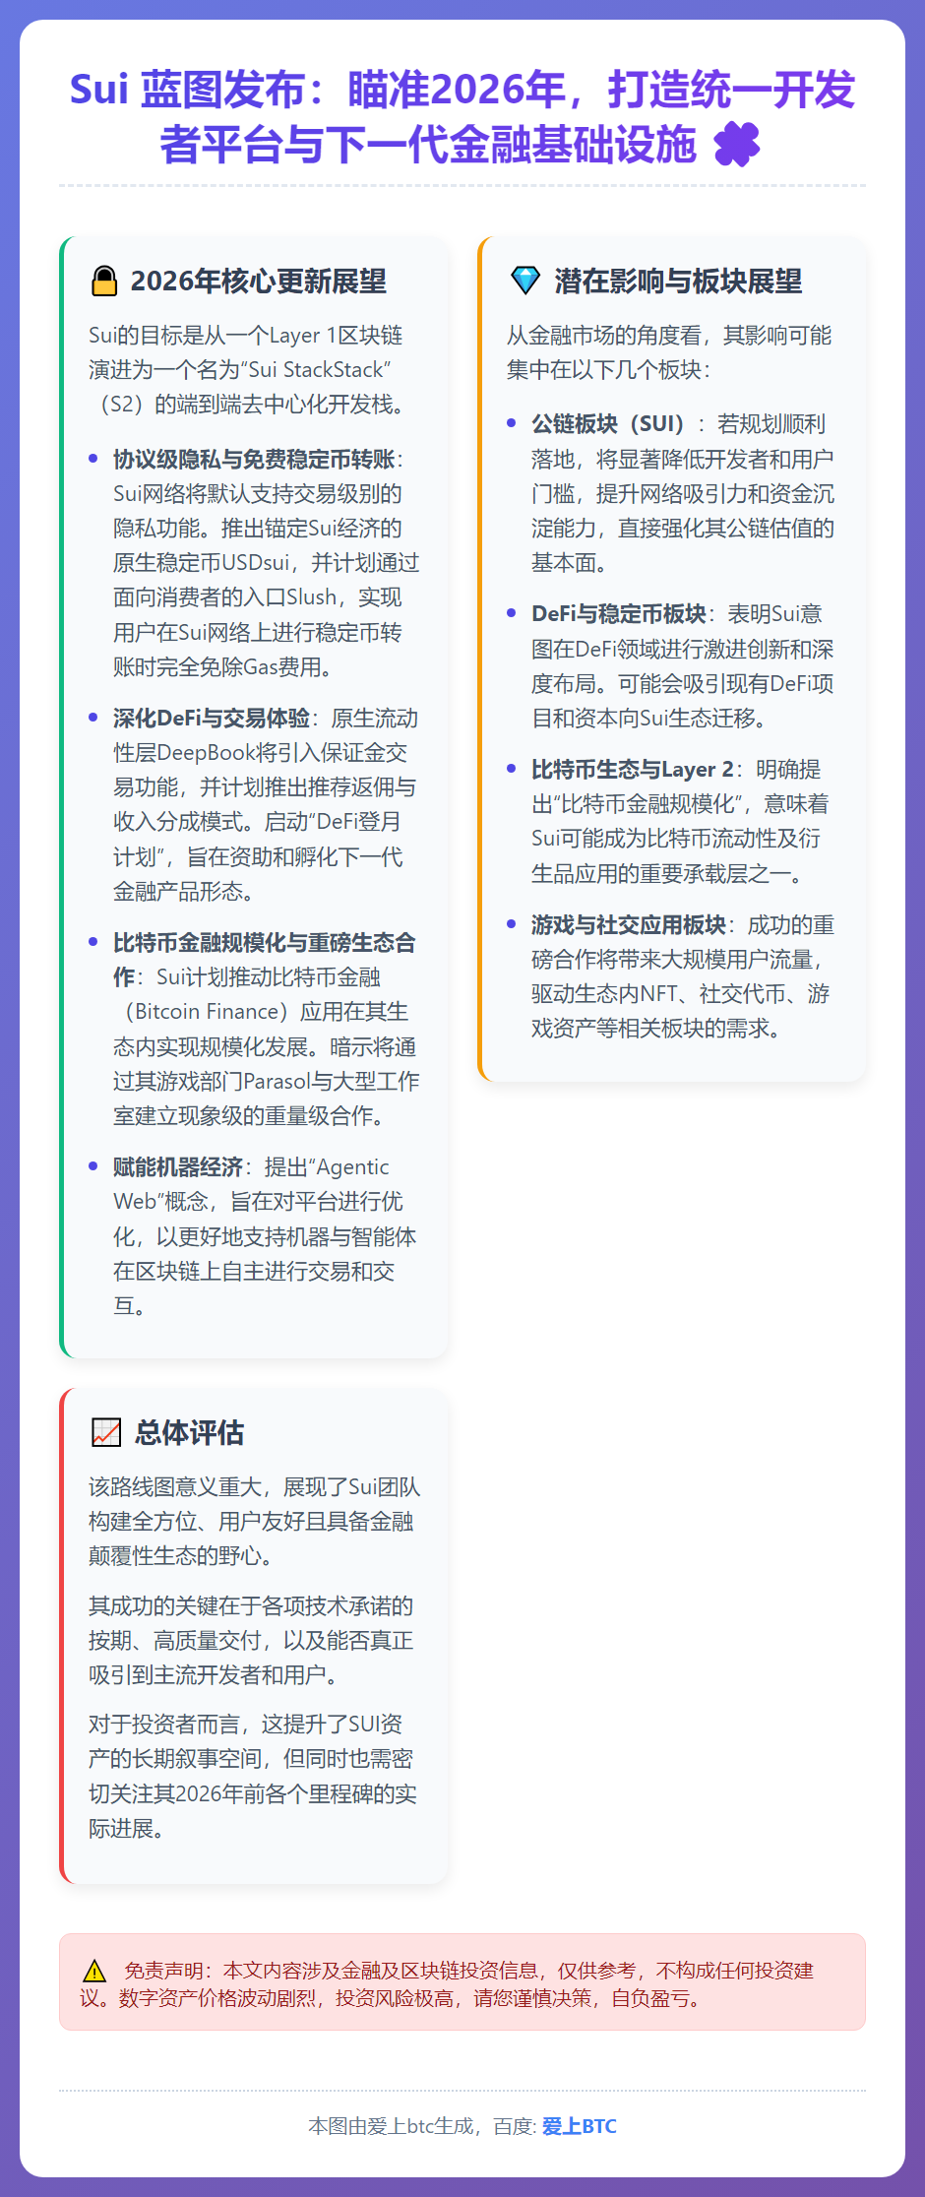Viewport: 925px width, 2197px height.
Task: Click the warning triangle icon in the disclaimer
Action: (94, 1971)
